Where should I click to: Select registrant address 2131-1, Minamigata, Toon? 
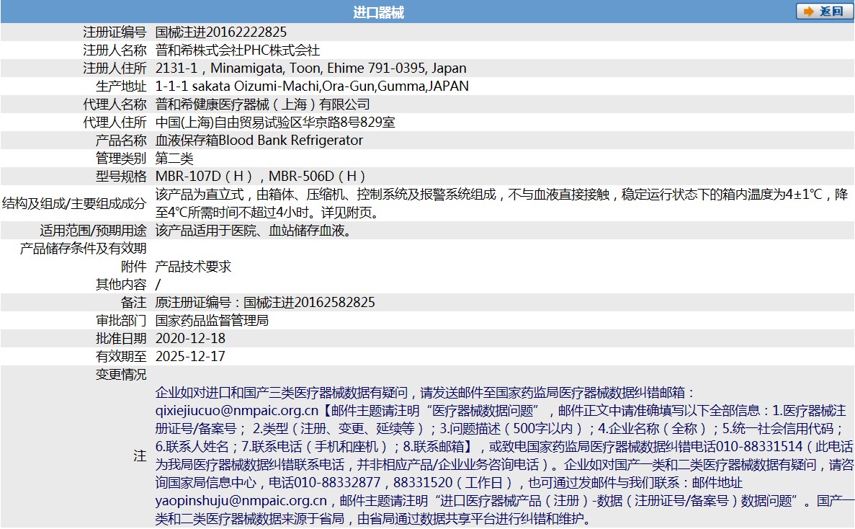(310, 68)
